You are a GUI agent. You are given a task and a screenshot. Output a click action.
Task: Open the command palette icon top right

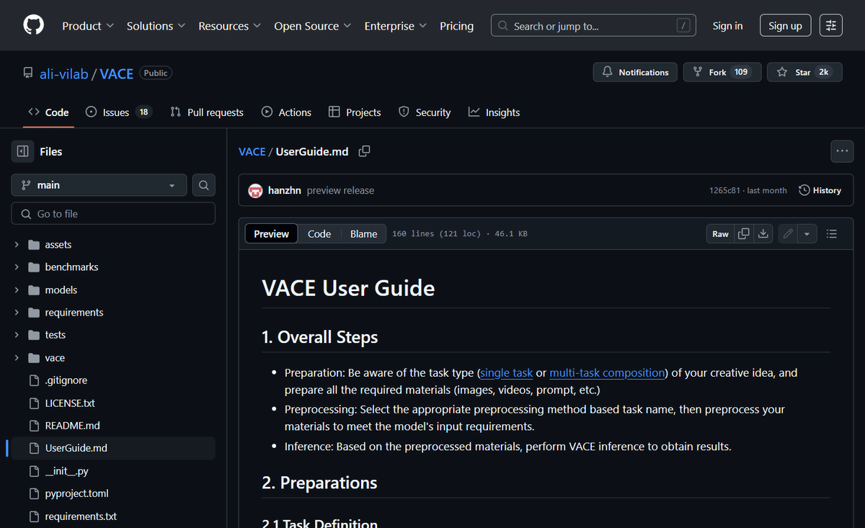pyautogui.click(x=830, y=24)
